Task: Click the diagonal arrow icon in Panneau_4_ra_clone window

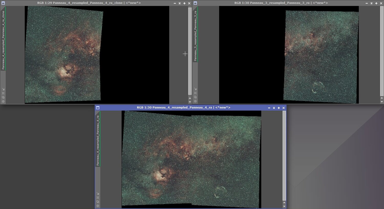Action: (3, 89)
